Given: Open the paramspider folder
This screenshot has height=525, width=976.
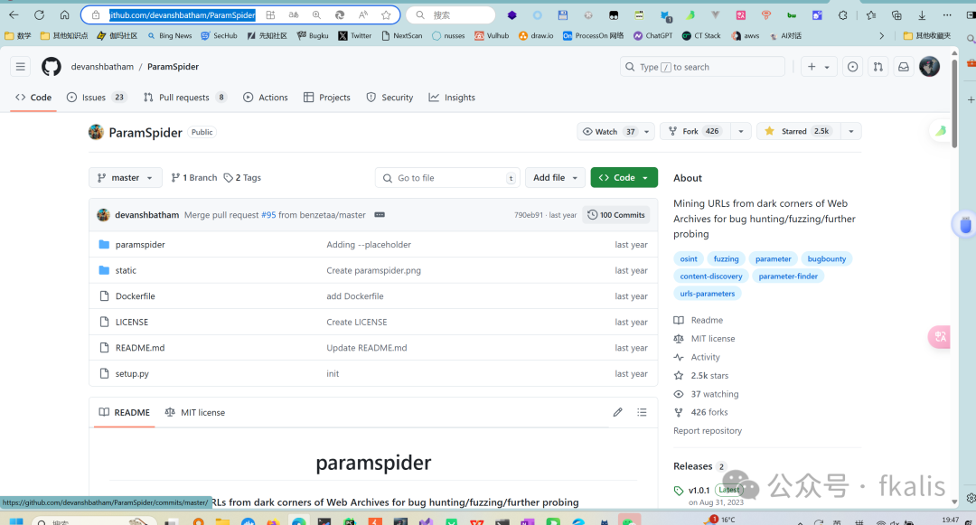Looking at the screenshot, I should click(140, 245).
